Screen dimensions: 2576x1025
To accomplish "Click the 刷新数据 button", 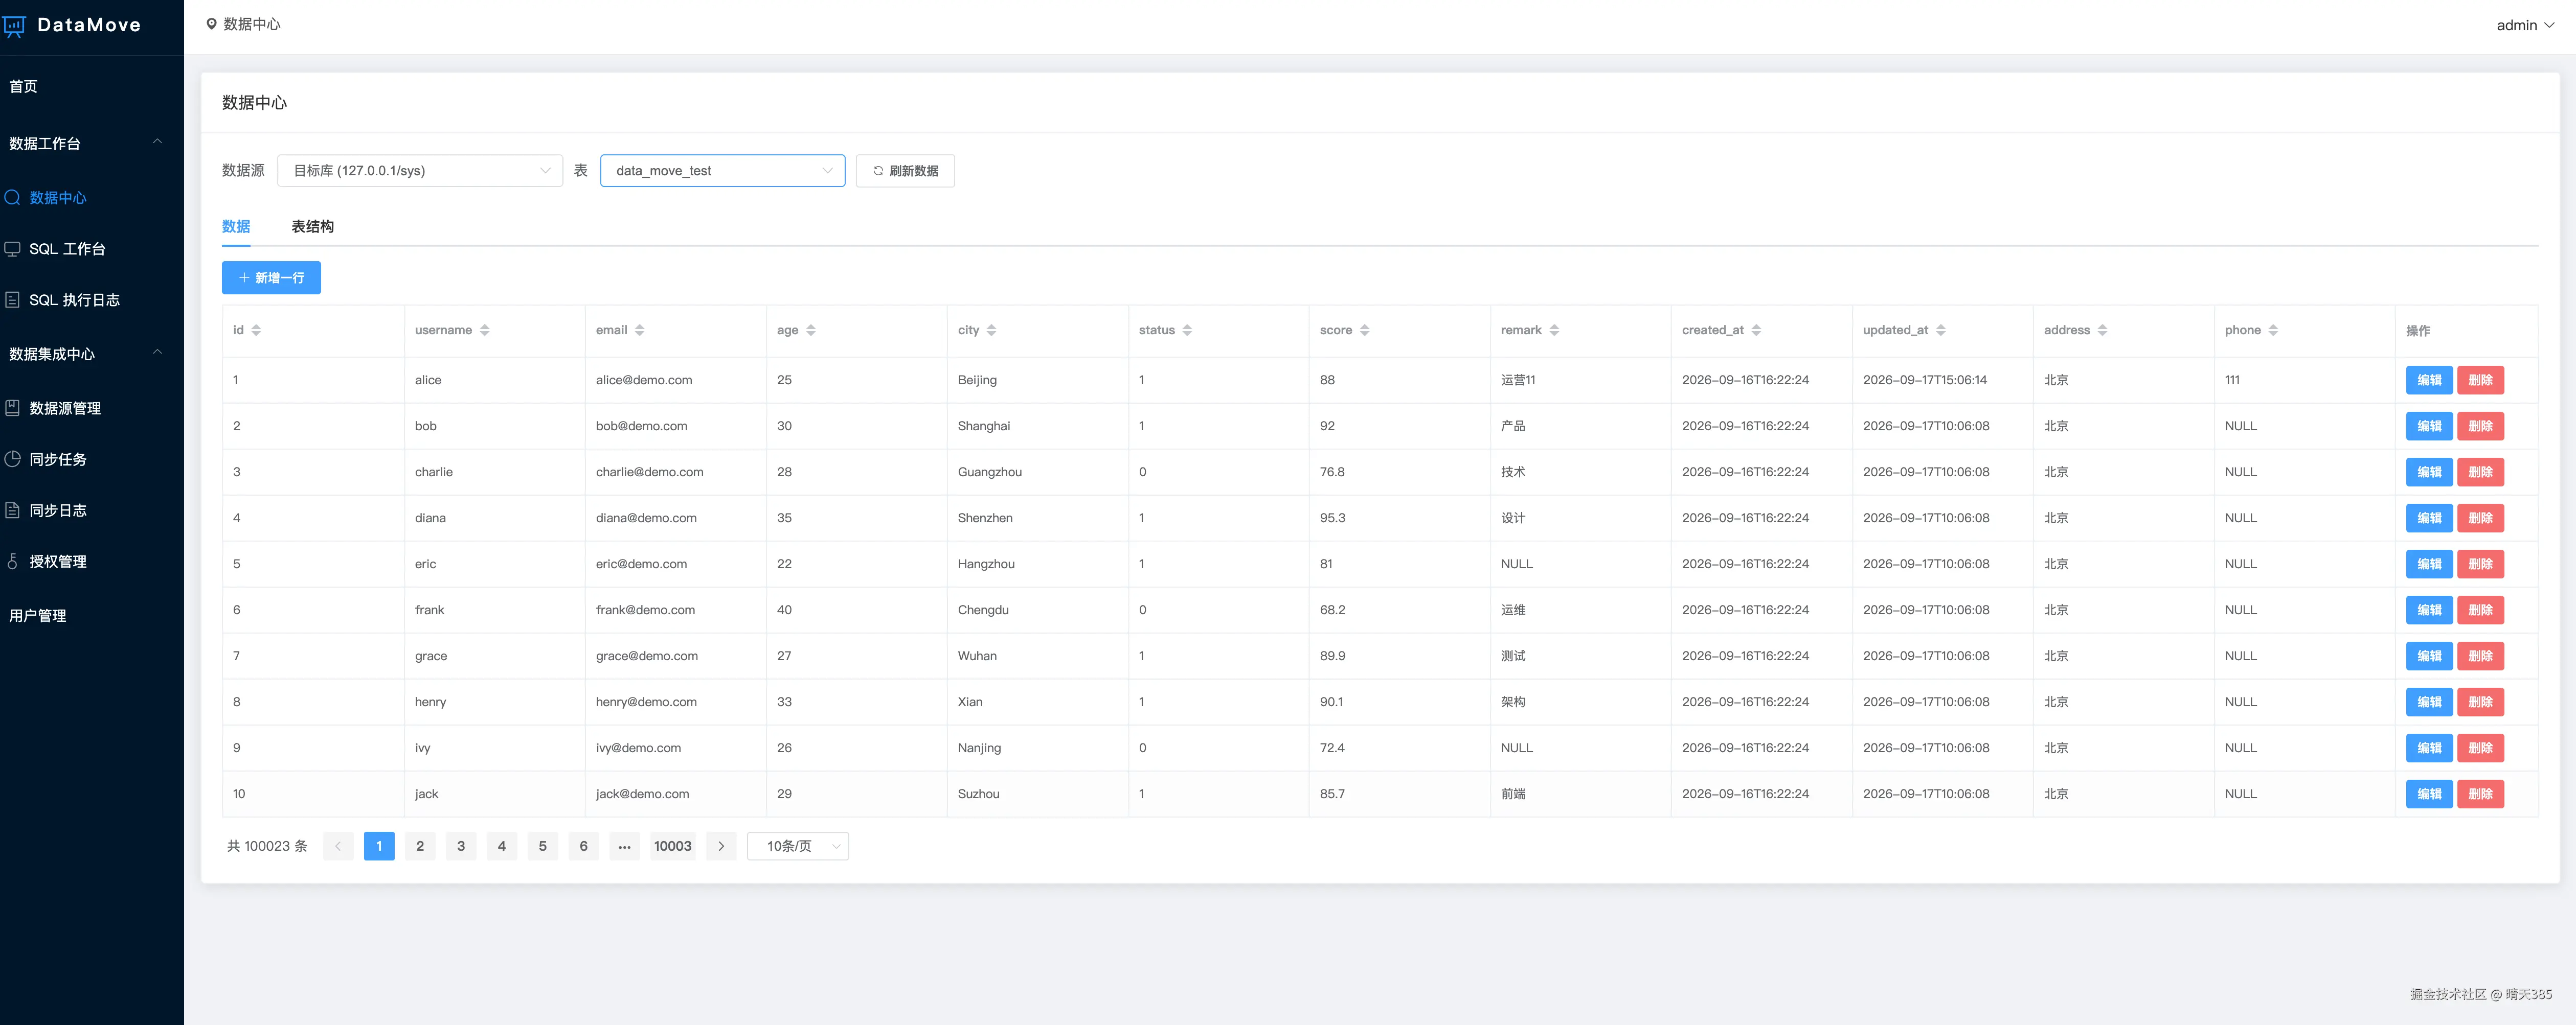I will click(x=905, y=171).
